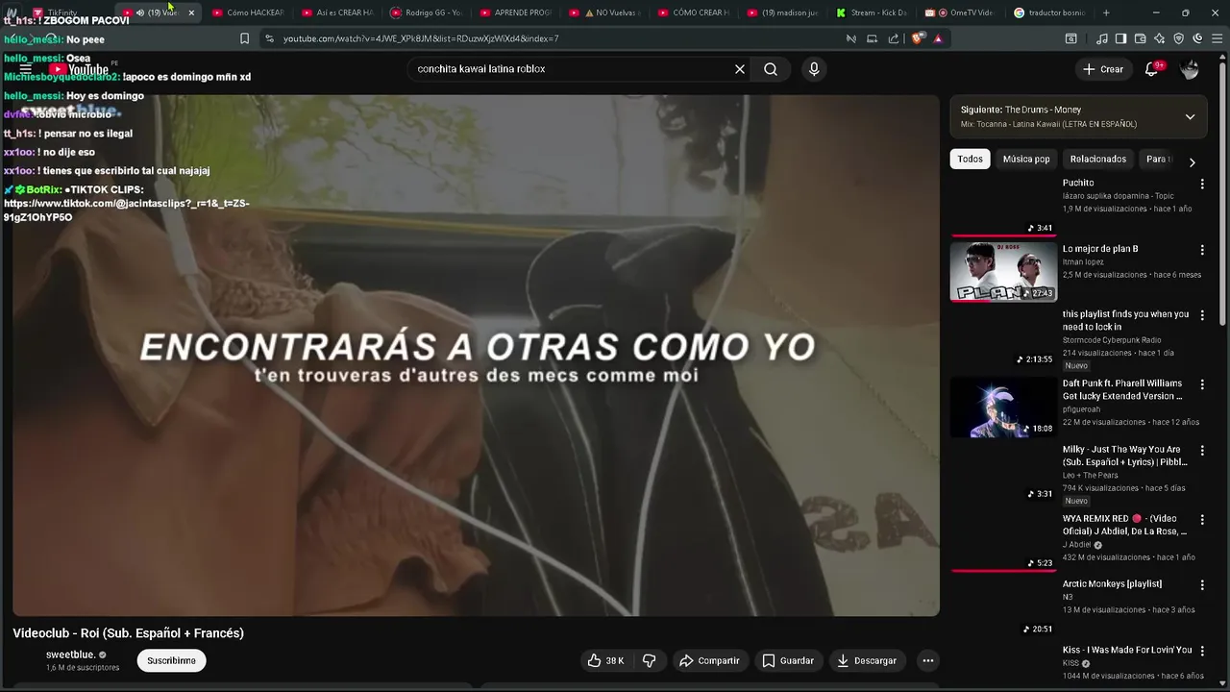The width and height of the screenshot is (1230, 692).
Task: Save video with Guardar button
Action: pos(788,660)
